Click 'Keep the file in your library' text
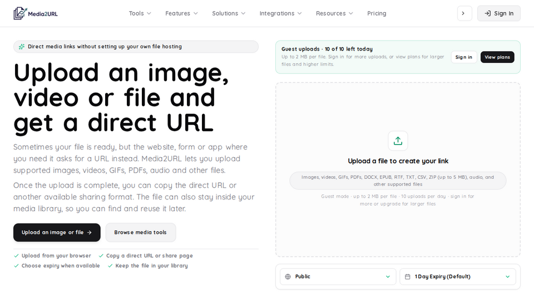 coord(151,266)
